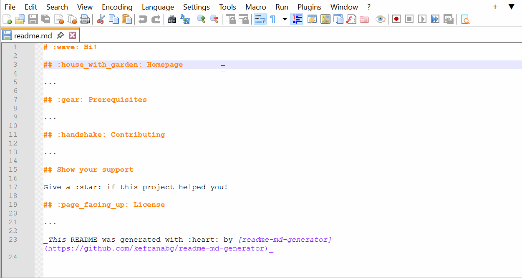Toggle show all characters pilcrow button

pyautogui.click(x=273, y=19)
